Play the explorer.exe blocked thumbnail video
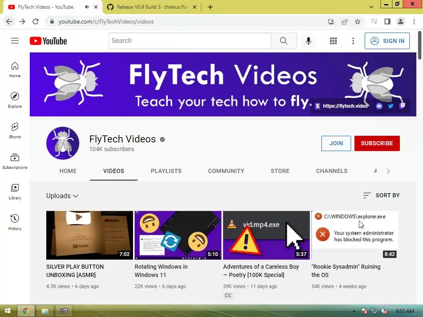 click(355, 235)
